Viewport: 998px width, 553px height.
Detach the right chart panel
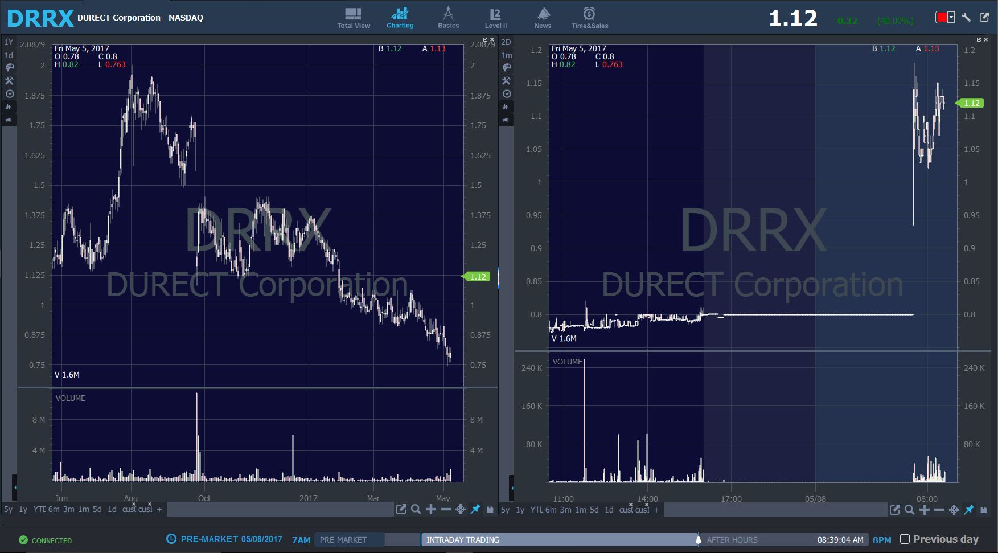pyautogui.click(x=979, y=40)
